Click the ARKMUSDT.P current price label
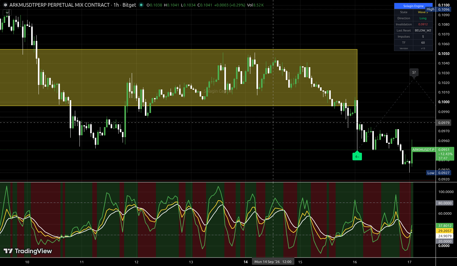457x266 pixels. [423, 150]
